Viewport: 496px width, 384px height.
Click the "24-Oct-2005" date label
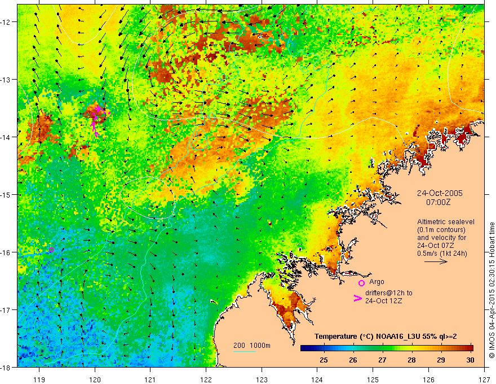pos(440,193)
